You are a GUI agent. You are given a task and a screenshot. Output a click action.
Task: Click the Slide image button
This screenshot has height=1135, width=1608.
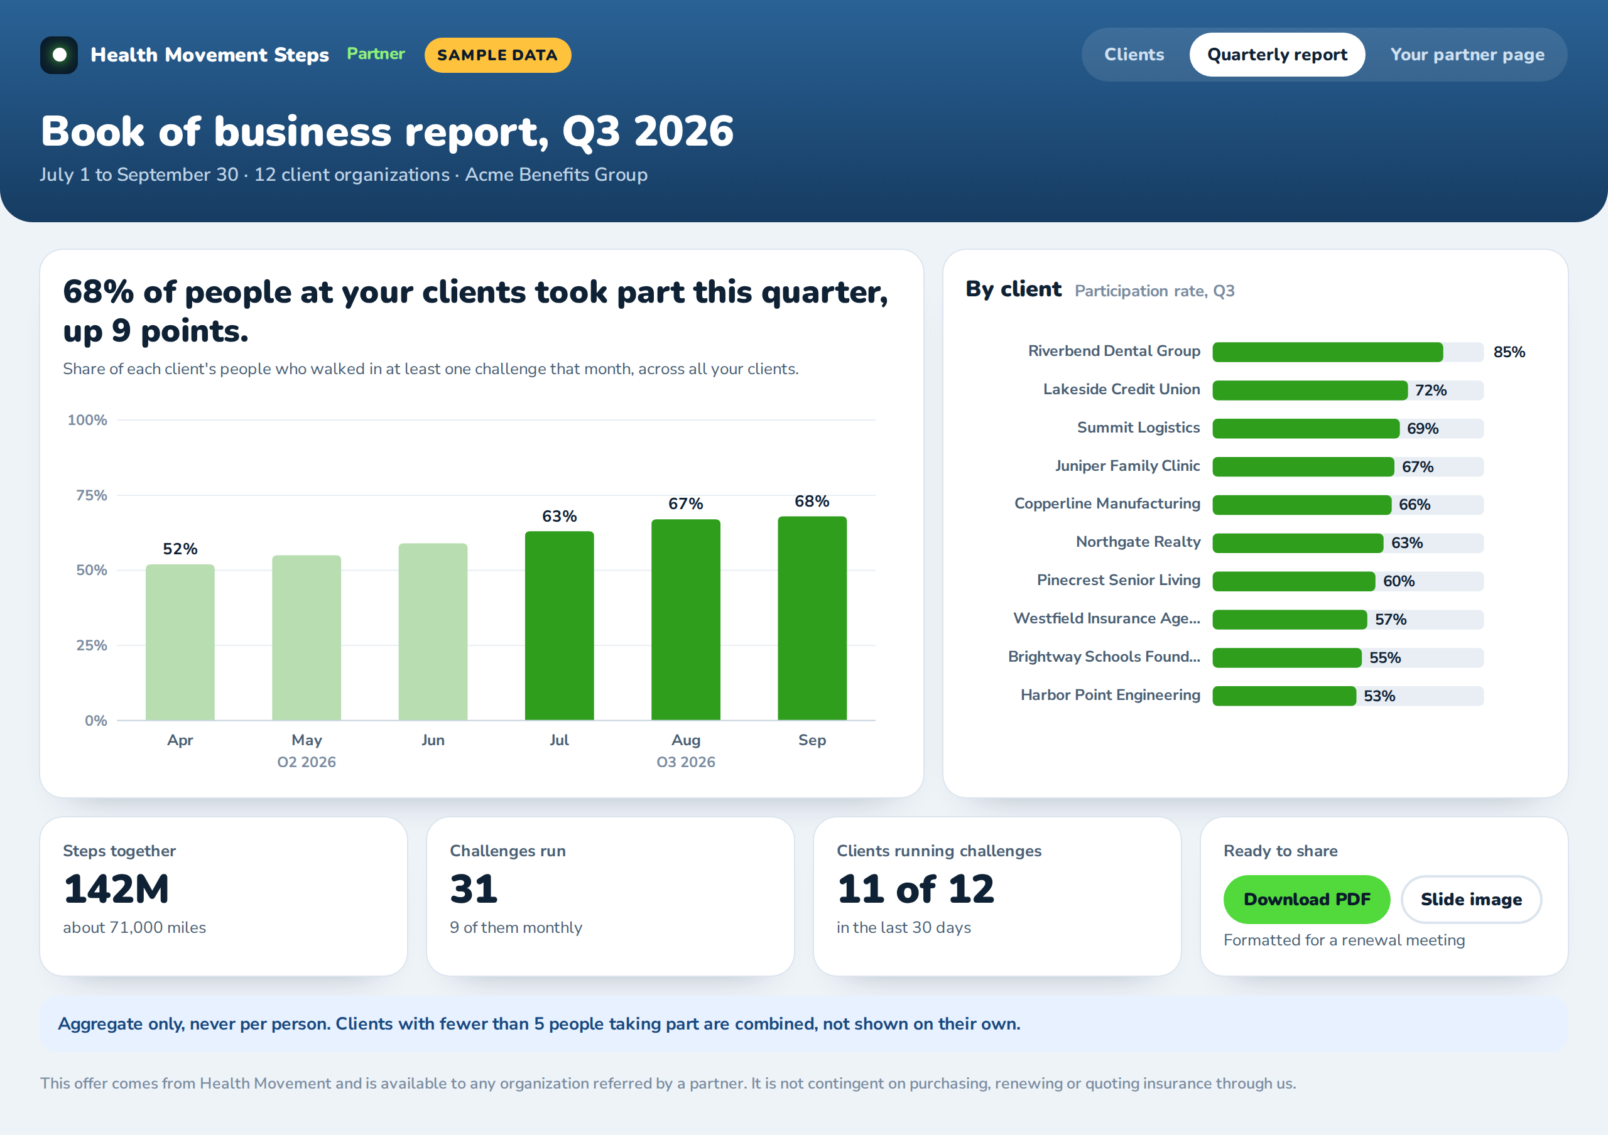pyautogui.click(x=1470, y=899)
